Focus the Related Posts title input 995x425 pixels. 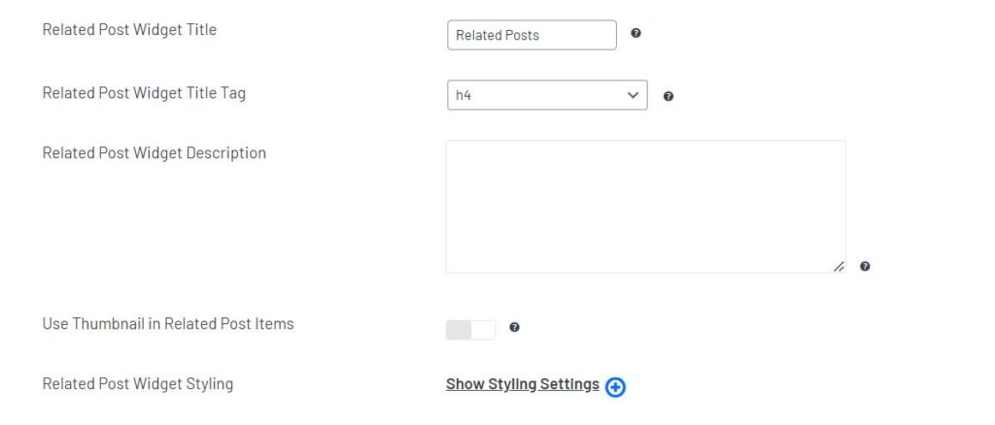[532, 35]
